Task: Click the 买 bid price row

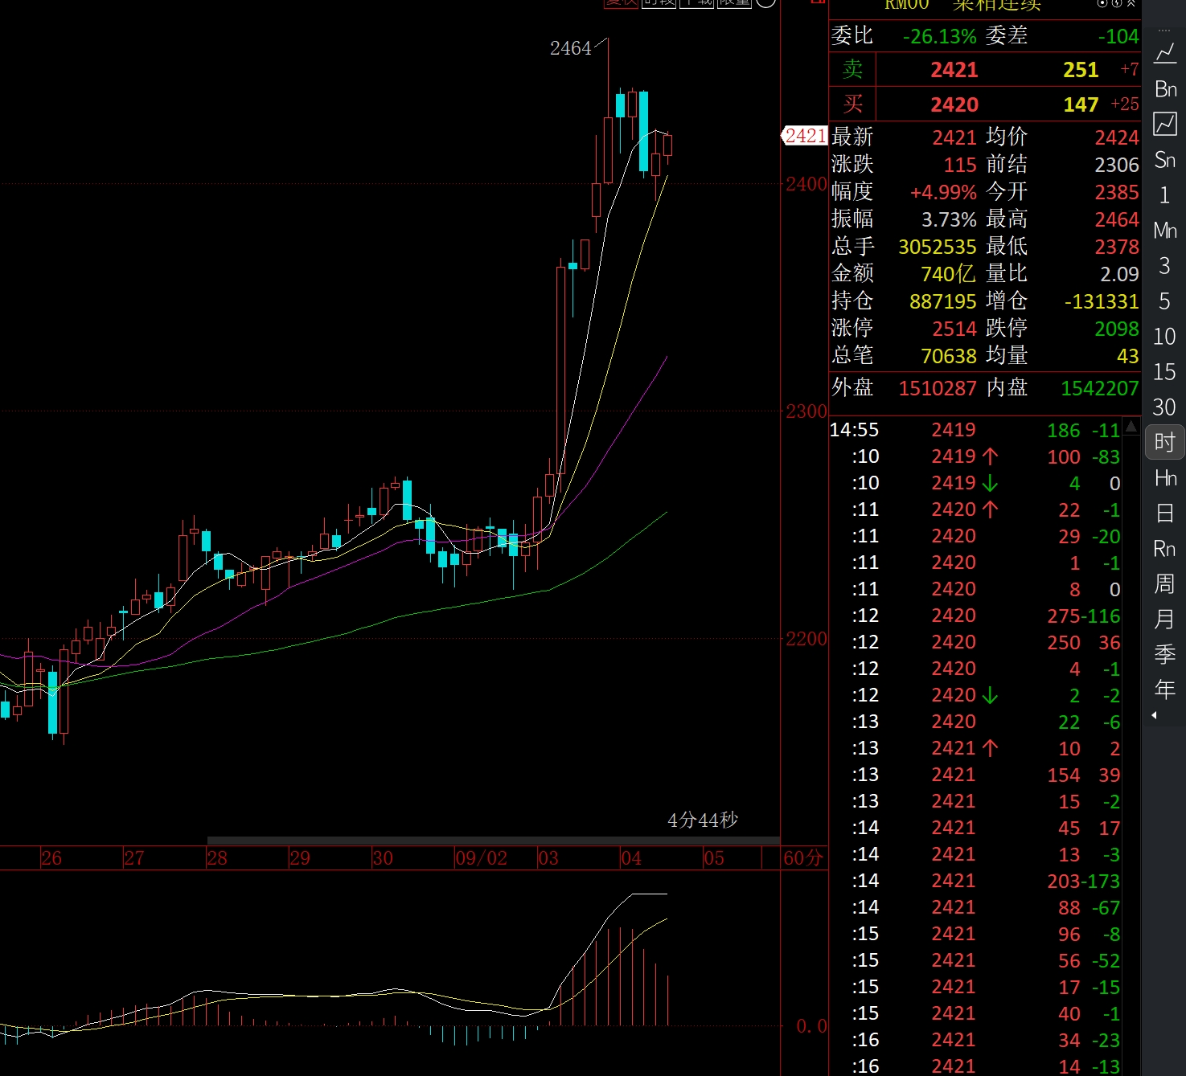Action: click(985, 104)
